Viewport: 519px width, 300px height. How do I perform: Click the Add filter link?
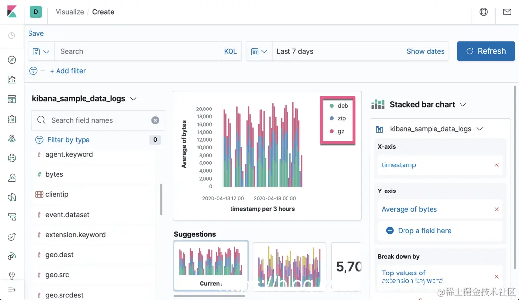click(x=67, y=71)
